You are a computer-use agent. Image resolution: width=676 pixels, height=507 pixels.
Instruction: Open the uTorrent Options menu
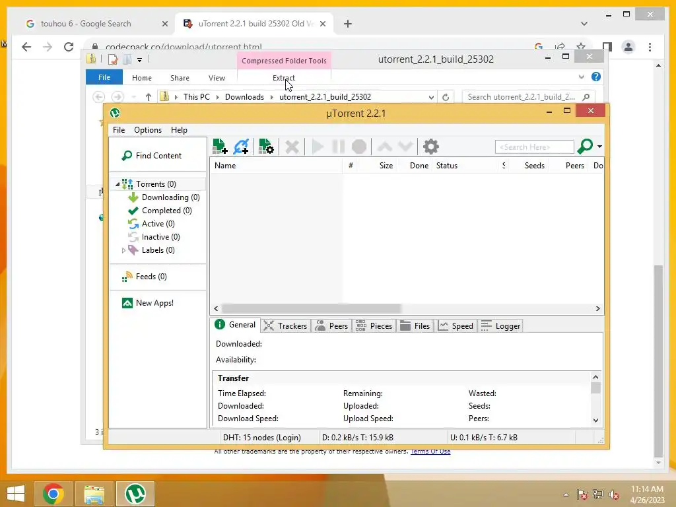[x=148, y=130]
